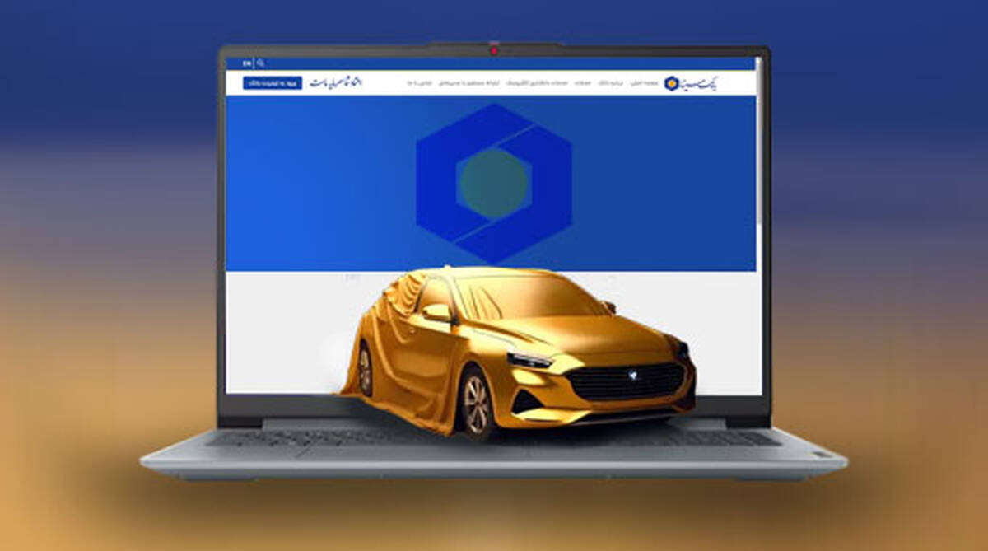Click the red webcam dot above screen

pos(494,50)
